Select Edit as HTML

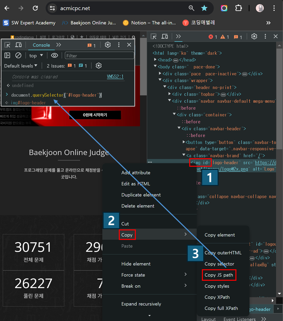pos(136,184)
